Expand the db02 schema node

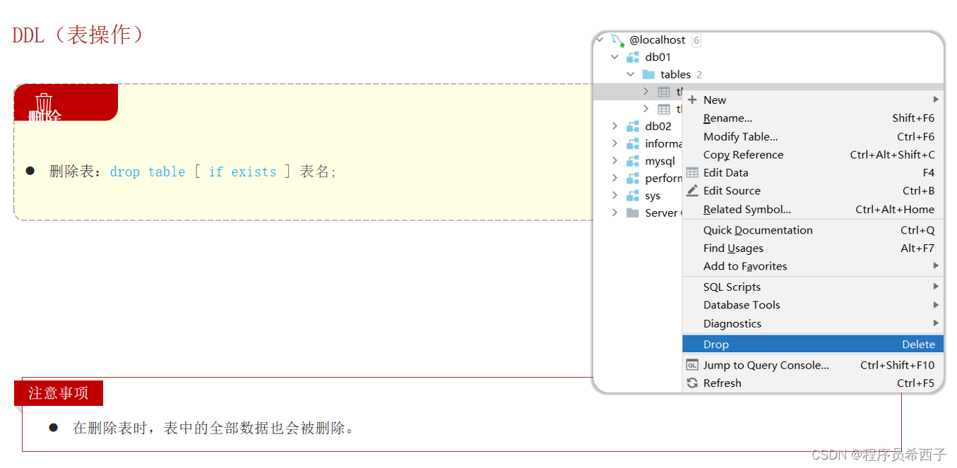pyautogui.click(x=615, y=126)
